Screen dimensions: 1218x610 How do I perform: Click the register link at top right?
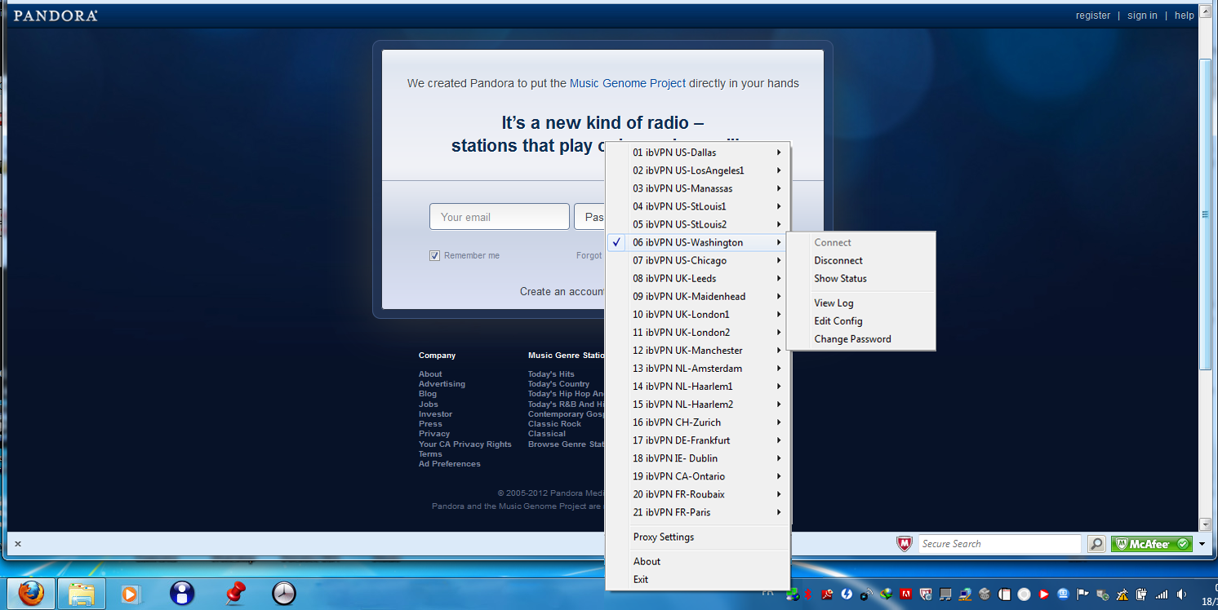point(1093,15)
